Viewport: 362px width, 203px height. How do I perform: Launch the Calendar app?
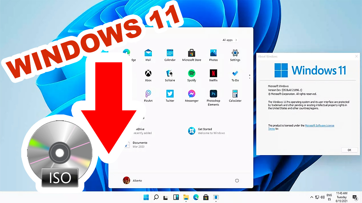pos(170,55)
